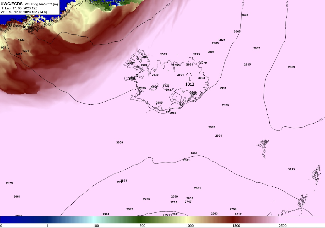Select the 2793 label north of Iceland
The height and width of the screenshot is (228, 325).
(x=197, y=54)
